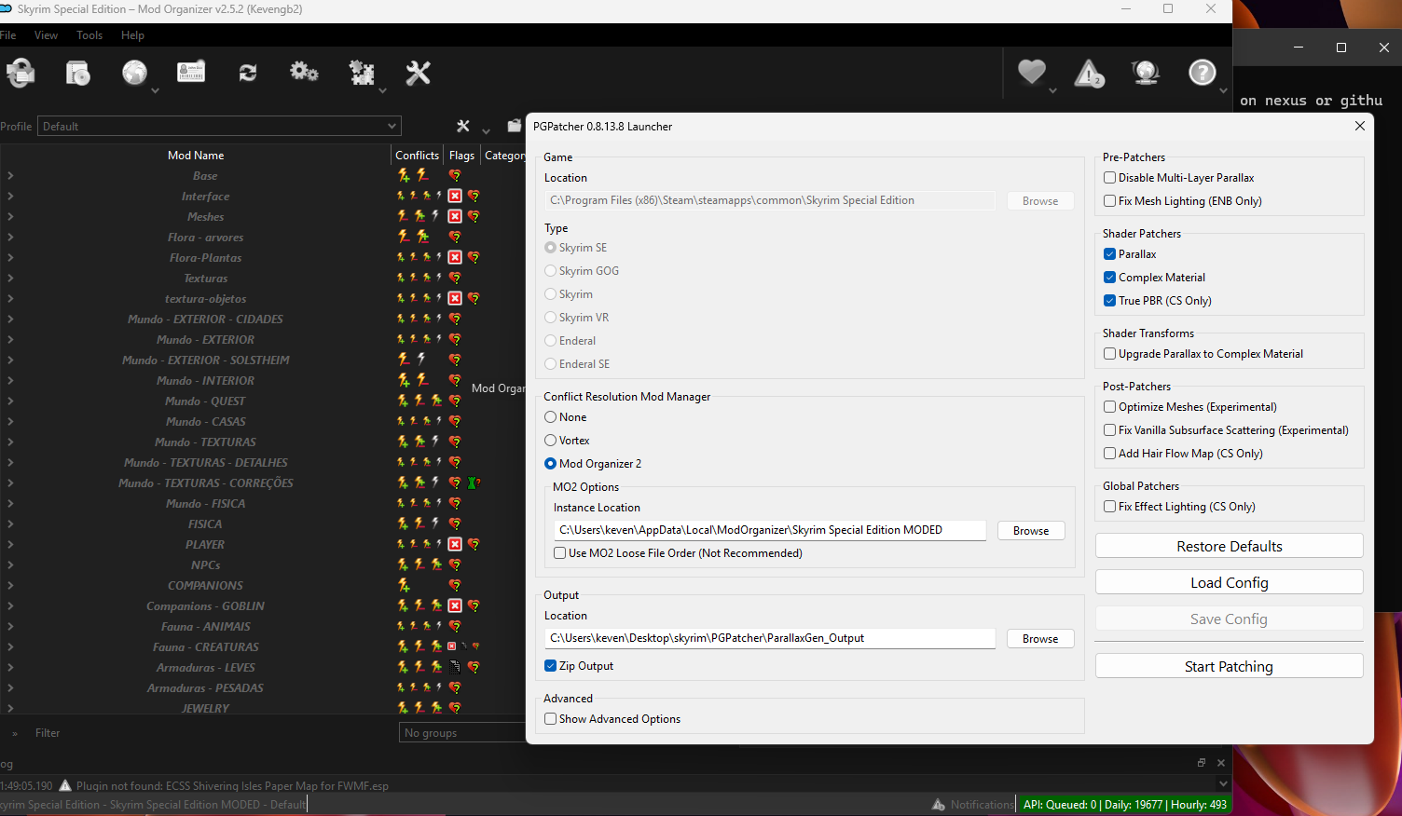Click Notifications warning icon in status bar
The height and width of the screenshot is (816, 1402).
click(x=939, y=804)
